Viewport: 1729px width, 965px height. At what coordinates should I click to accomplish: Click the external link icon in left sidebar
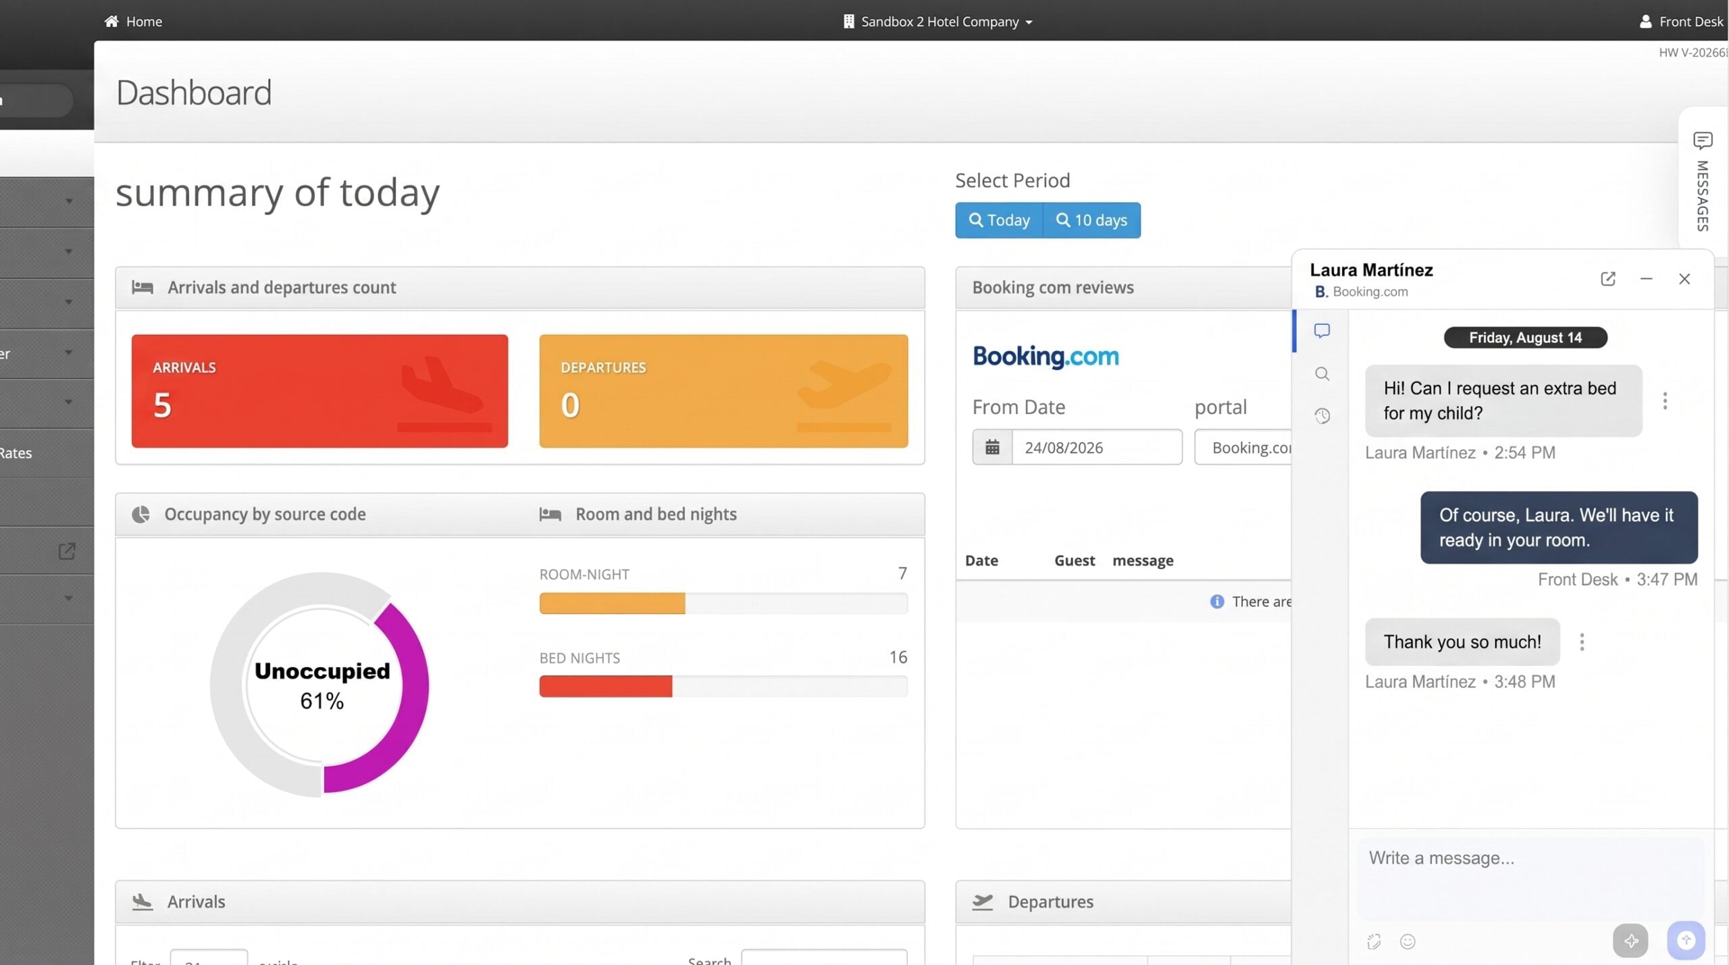point(66,551)
